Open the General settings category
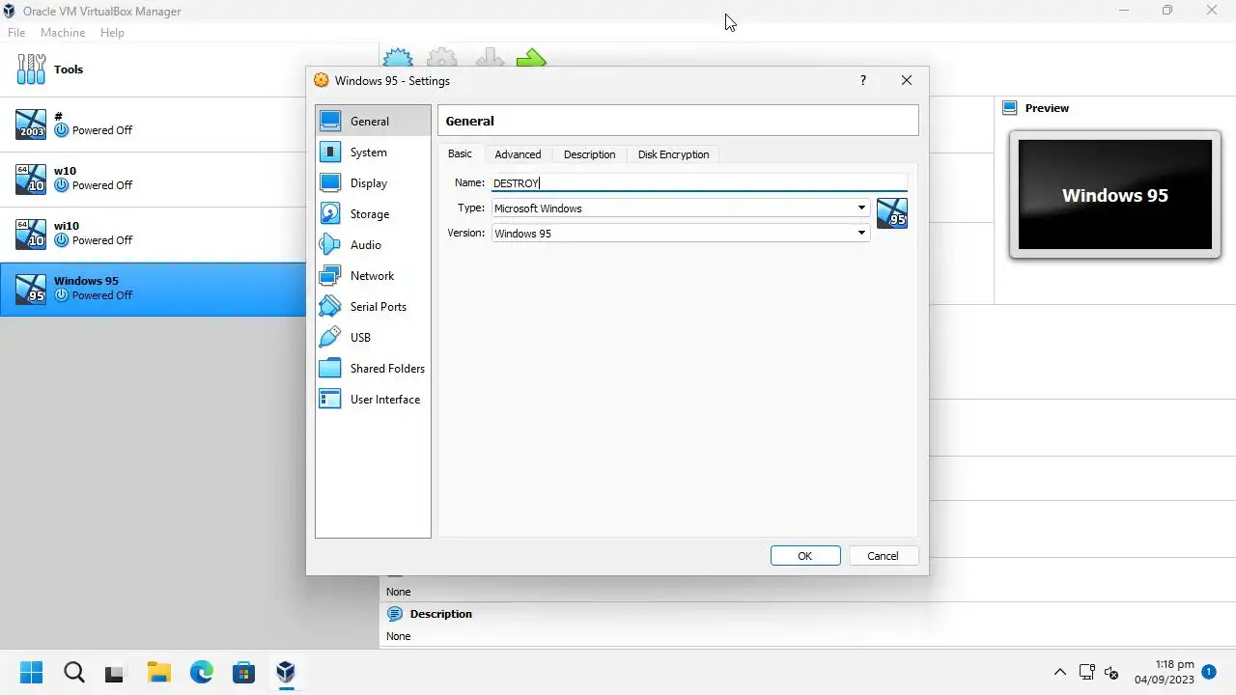Viewport: 1236px width, 695px height. point(373,121)
